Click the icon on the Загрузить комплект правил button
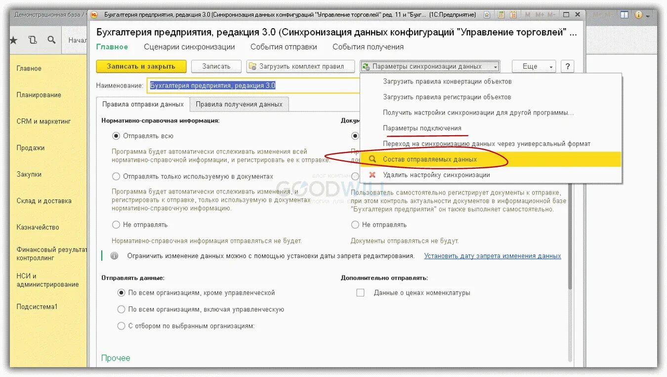The width and height of the screenshot is (667, 377). (x=253, y=66)
